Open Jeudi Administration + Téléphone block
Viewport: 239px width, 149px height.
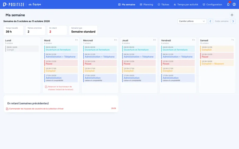pos(139,56)
